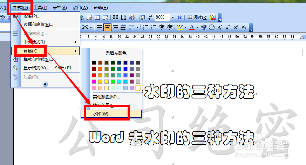Viewport: 306px width, 165px height.
Task: Toggle the highlighted Center alignment button
Action: pyautogui.click(x=107, y=27)
